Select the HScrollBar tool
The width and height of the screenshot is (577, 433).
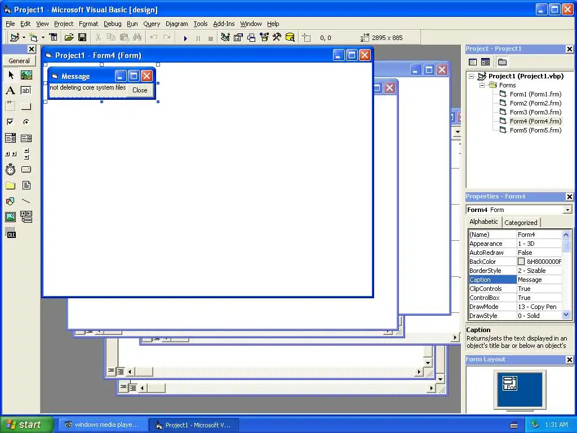point(11,154)
